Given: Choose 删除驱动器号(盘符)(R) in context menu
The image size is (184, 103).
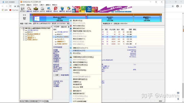Looking at the screenshot, I should [x=85, y=79].
